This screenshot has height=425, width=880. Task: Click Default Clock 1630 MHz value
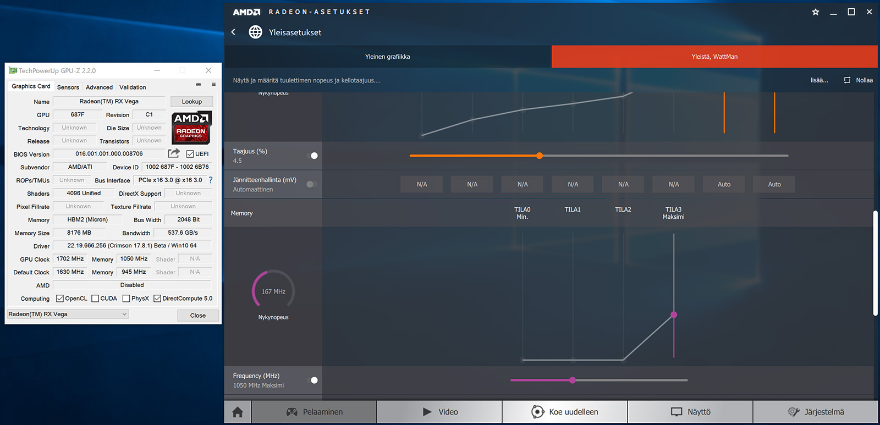click(70, 272)
